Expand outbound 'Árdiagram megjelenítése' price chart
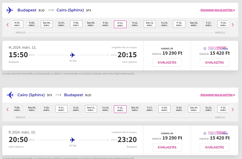Viewport: 242px width, 159px height. (x=217, y=10)
